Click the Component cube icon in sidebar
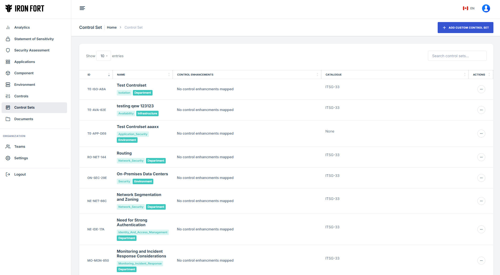Image resolution: width=500 pixels, height=275 pixels. 8,73
